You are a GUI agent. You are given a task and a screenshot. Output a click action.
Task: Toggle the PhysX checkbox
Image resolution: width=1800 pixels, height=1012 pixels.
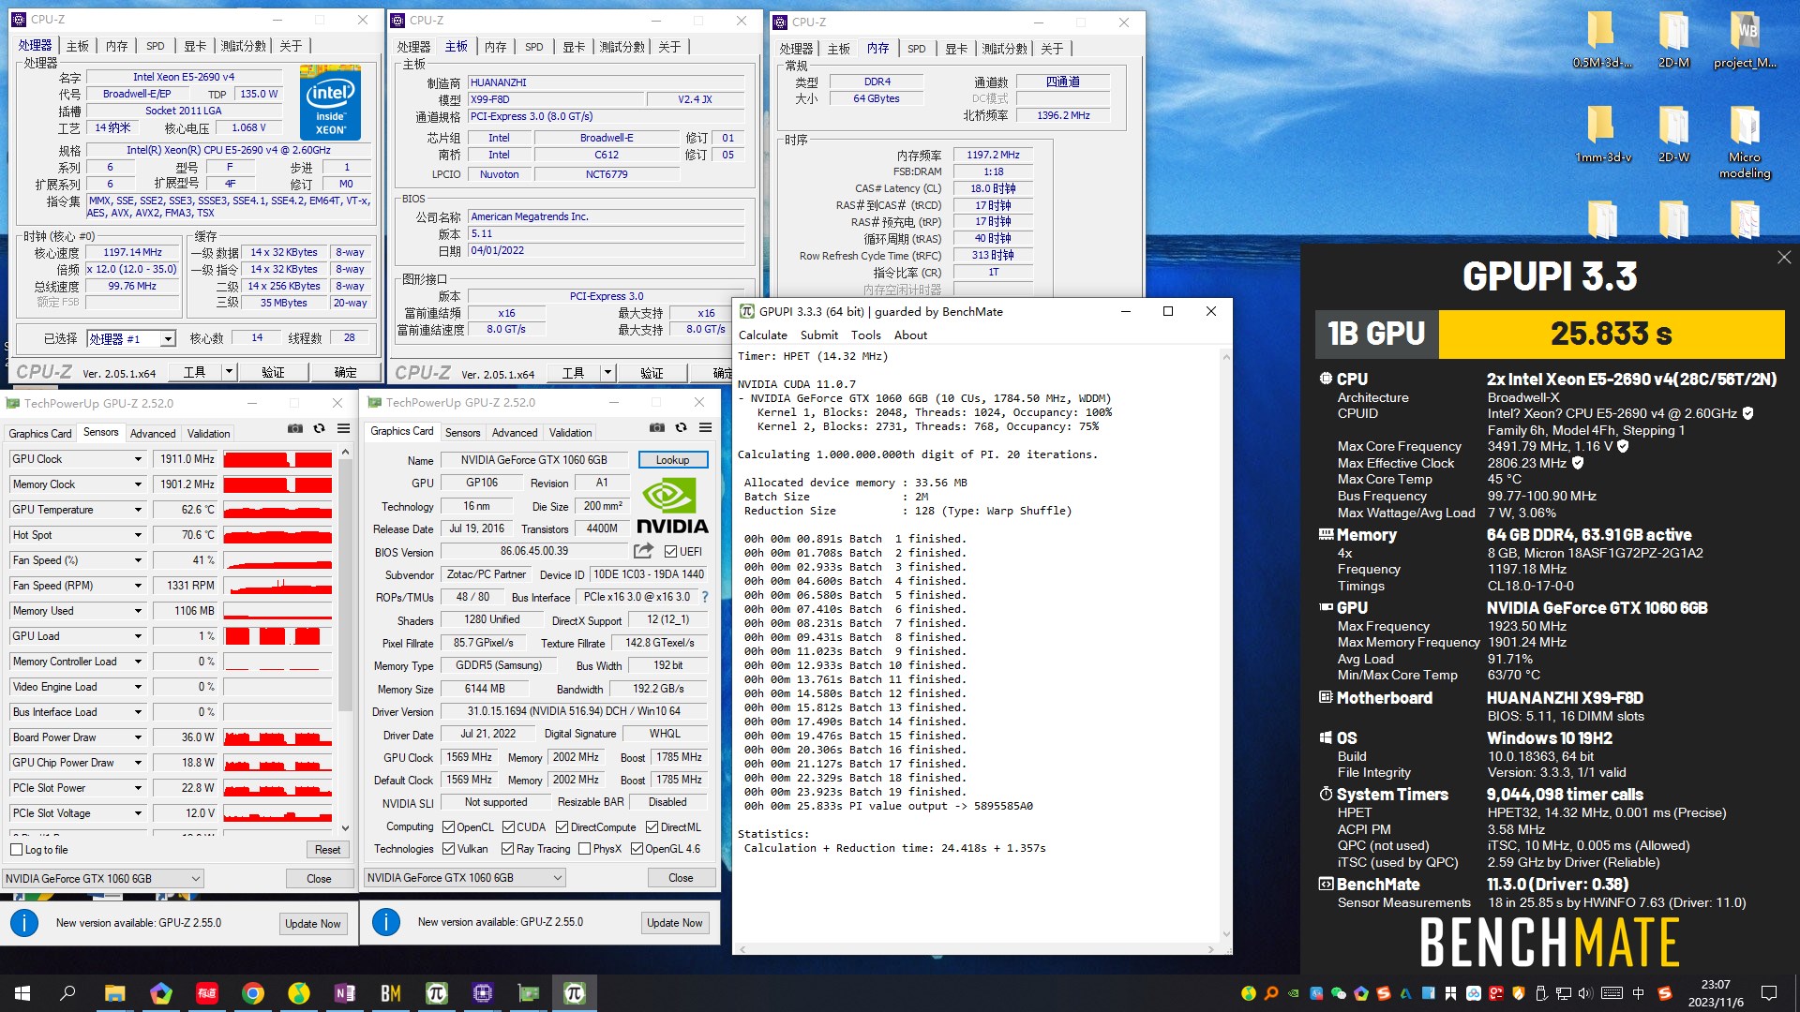[585, 849]
